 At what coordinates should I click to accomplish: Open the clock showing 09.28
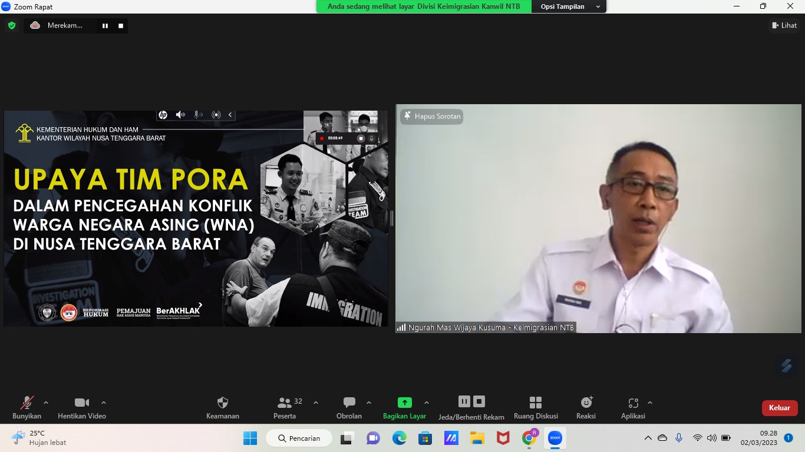[x=759, y=438]
